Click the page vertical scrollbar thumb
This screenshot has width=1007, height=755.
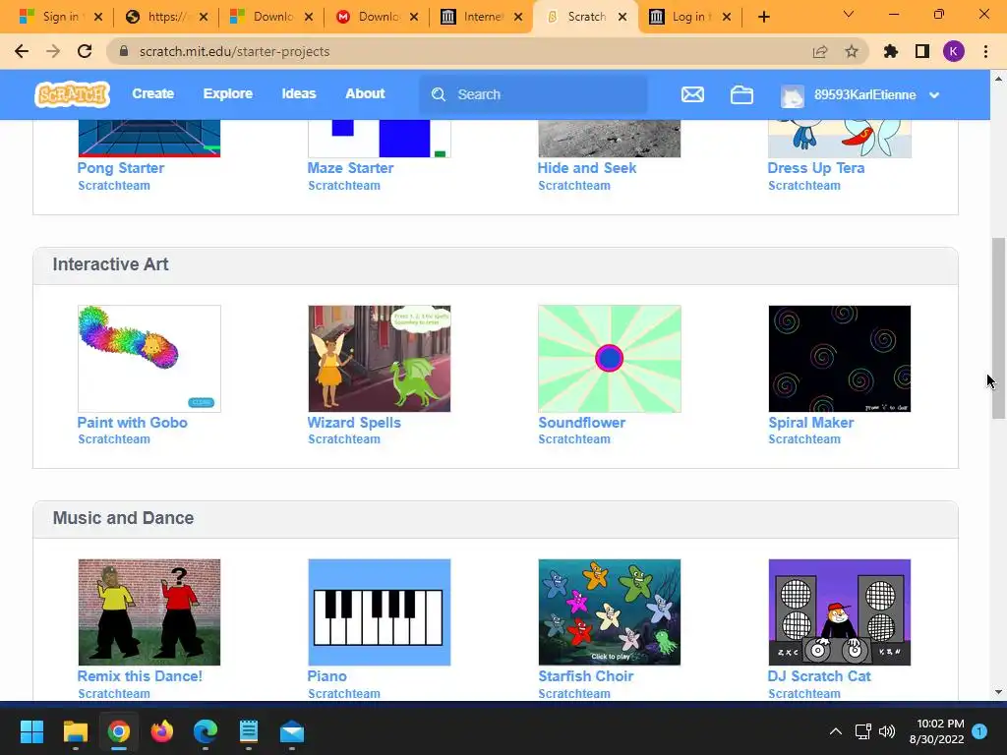[x=998, y=328]
